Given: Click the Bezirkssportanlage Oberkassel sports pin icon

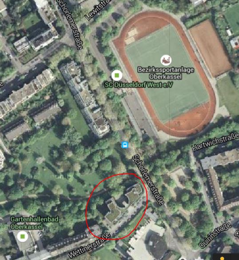Looking at the screenshot, I should click(166, 60).
